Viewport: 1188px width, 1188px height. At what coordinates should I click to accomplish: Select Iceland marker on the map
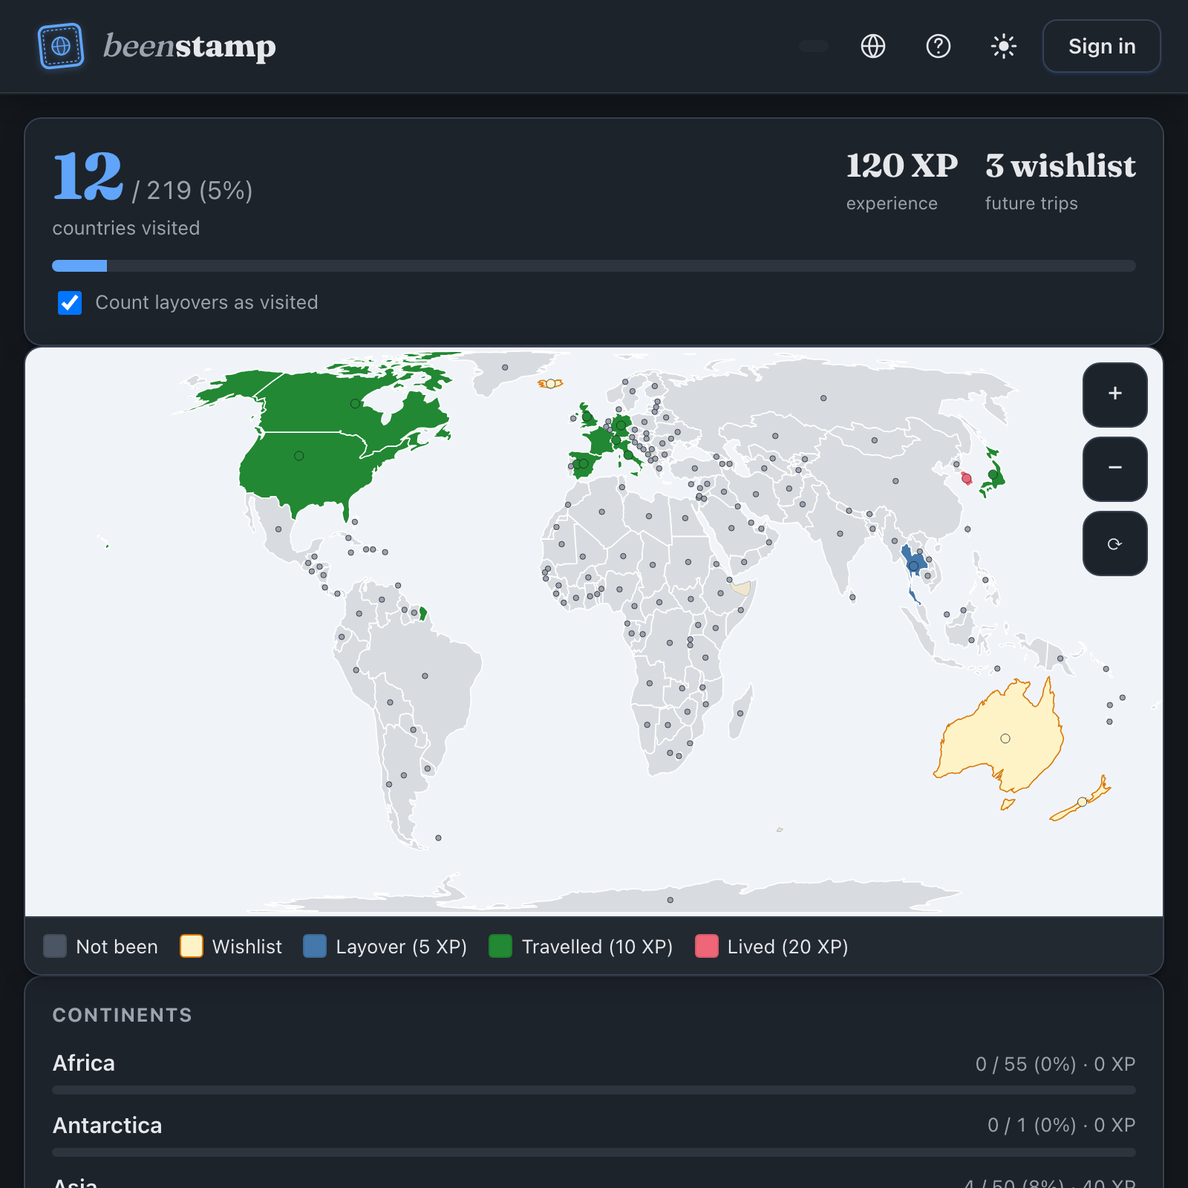550,384
